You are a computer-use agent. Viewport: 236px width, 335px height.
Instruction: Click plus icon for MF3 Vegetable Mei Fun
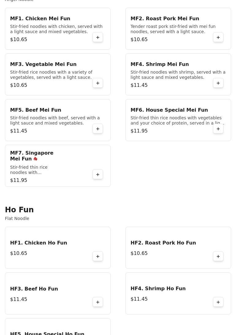click(98, 83)
